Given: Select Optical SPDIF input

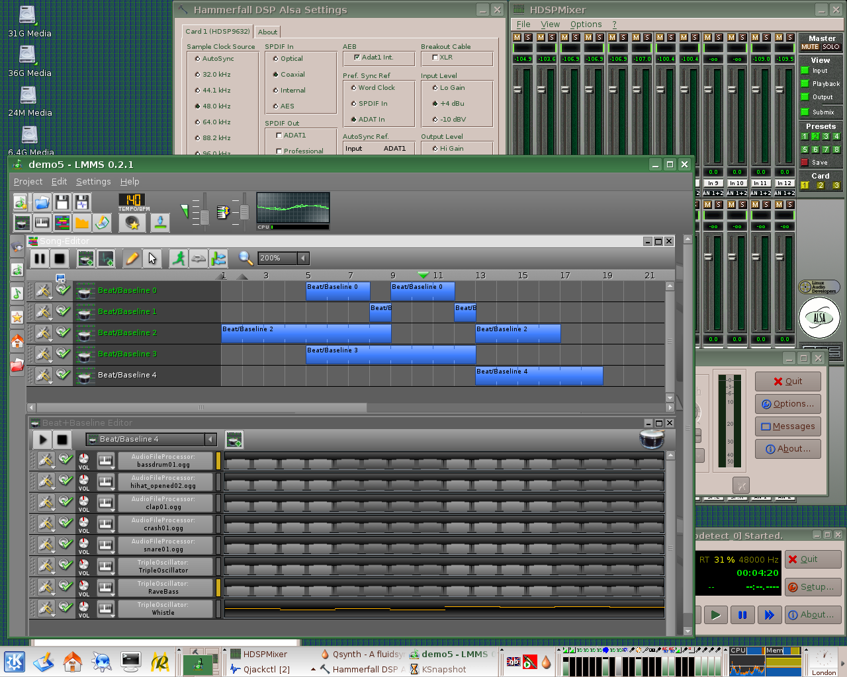Looking at the screenshot, I should pyautogui.click(x=288, y=59).
